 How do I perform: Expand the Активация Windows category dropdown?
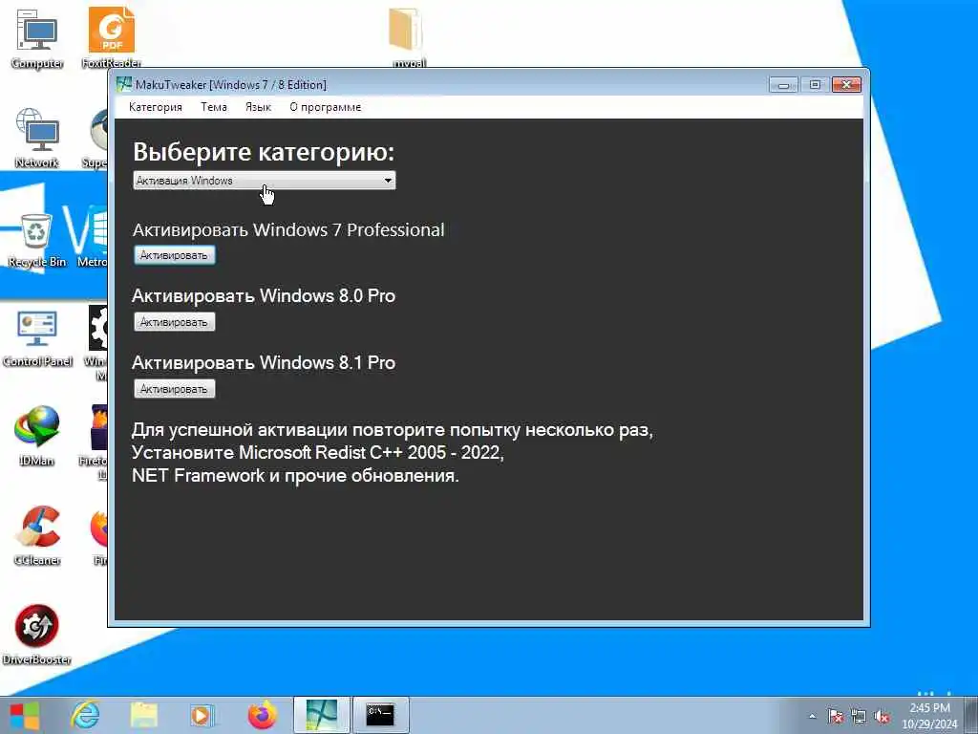(265, 181)
